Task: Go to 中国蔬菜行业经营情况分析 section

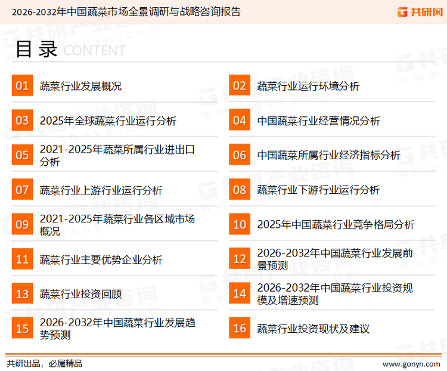Action: click(318, 120)
